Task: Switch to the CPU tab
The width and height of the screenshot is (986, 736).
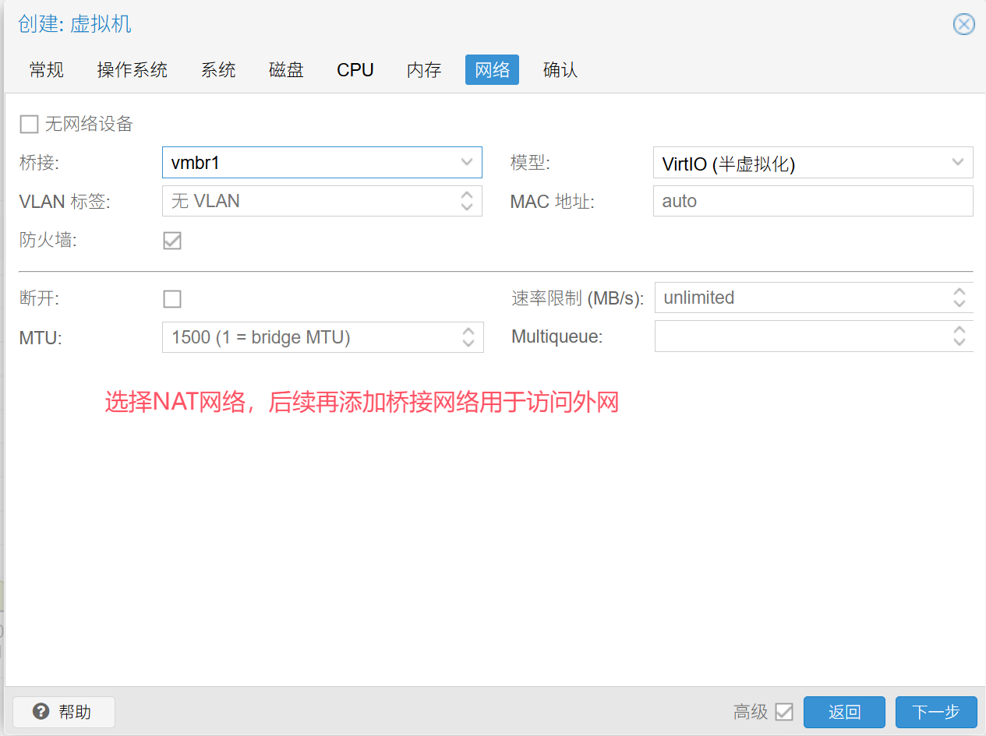Action: click(355, 70)
